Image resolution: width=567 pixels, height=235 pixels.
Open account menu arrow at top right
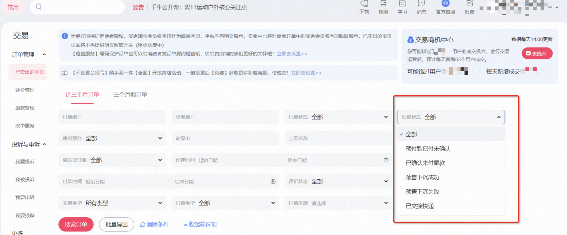click(x=557, y=7)
